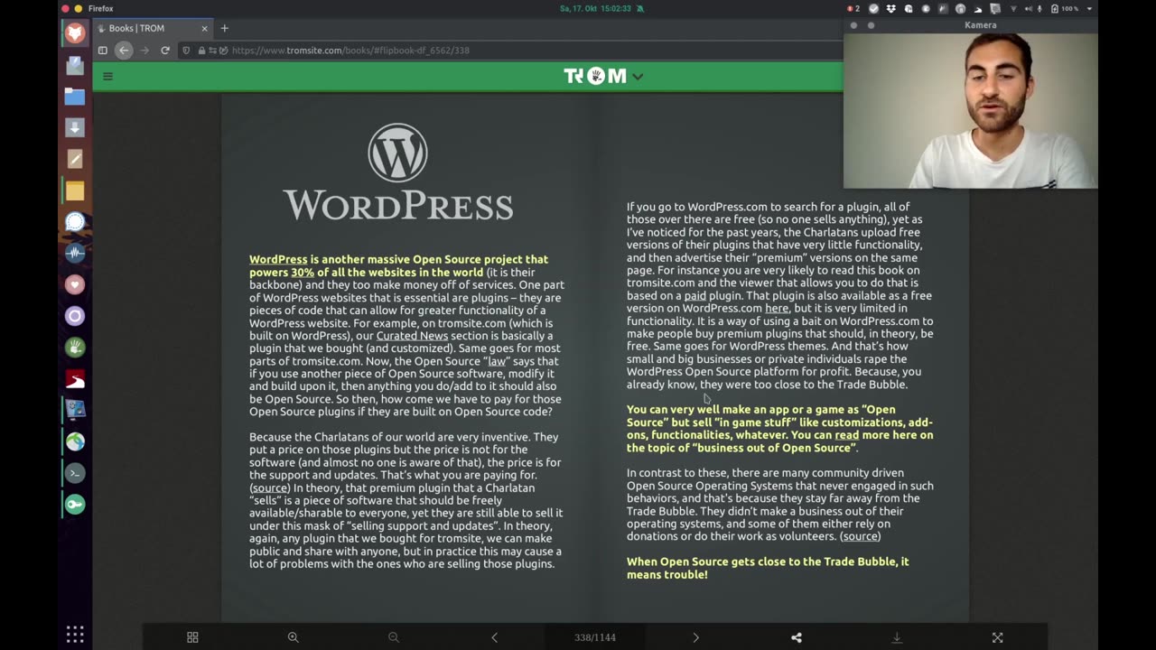Image resolution: width=1156 pixels, height=650 pixels.
Task: Go to the previous book page
Action: point(494,637)
